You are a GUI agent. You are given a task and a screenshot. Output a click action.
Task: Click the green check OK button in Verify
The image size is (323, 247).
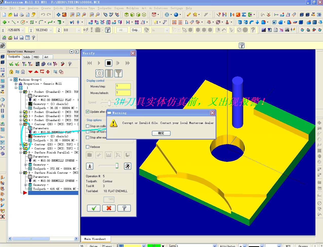click(94, 208)
